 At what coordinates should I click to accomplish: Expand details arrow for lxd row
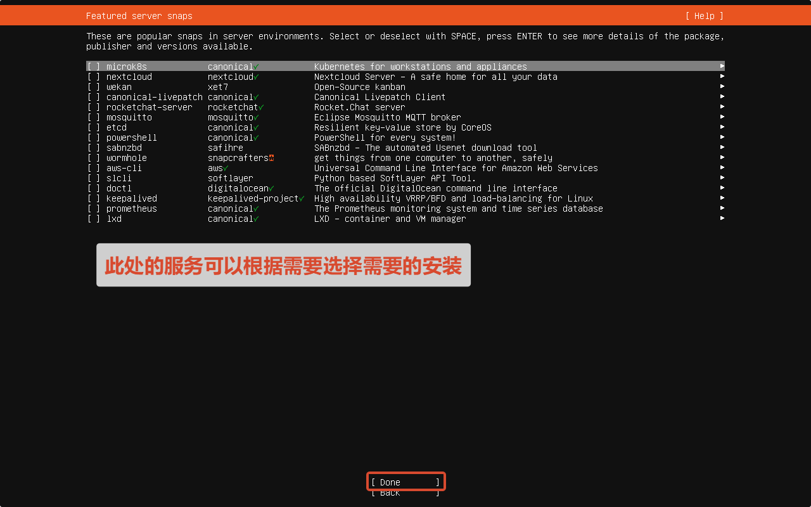click(x=722, y=218)
